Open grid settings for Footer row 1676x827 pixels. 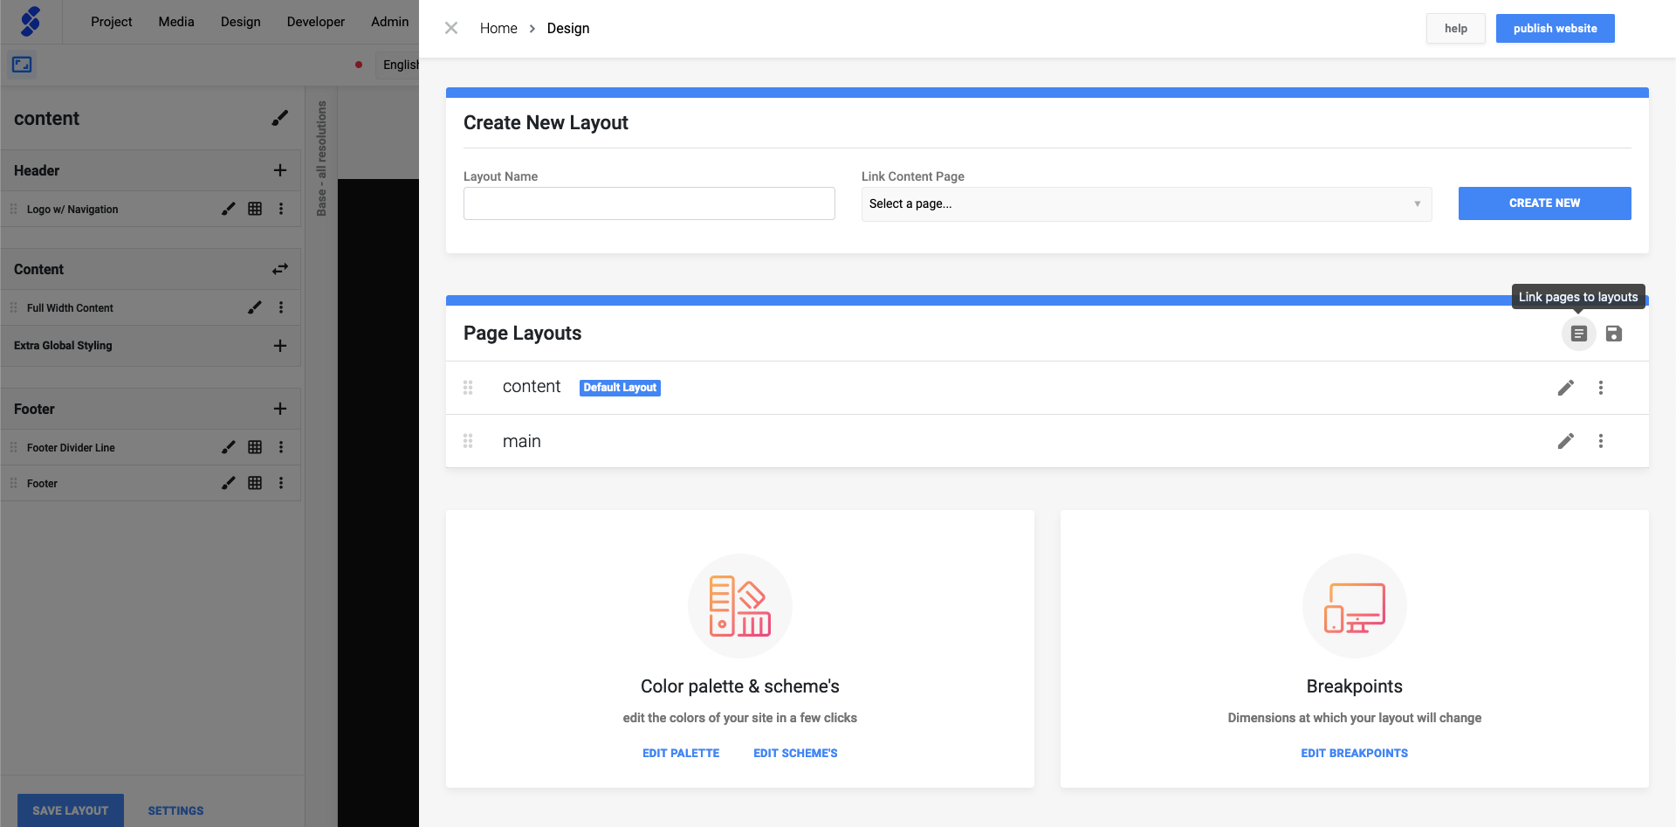[x=255, y=483]
